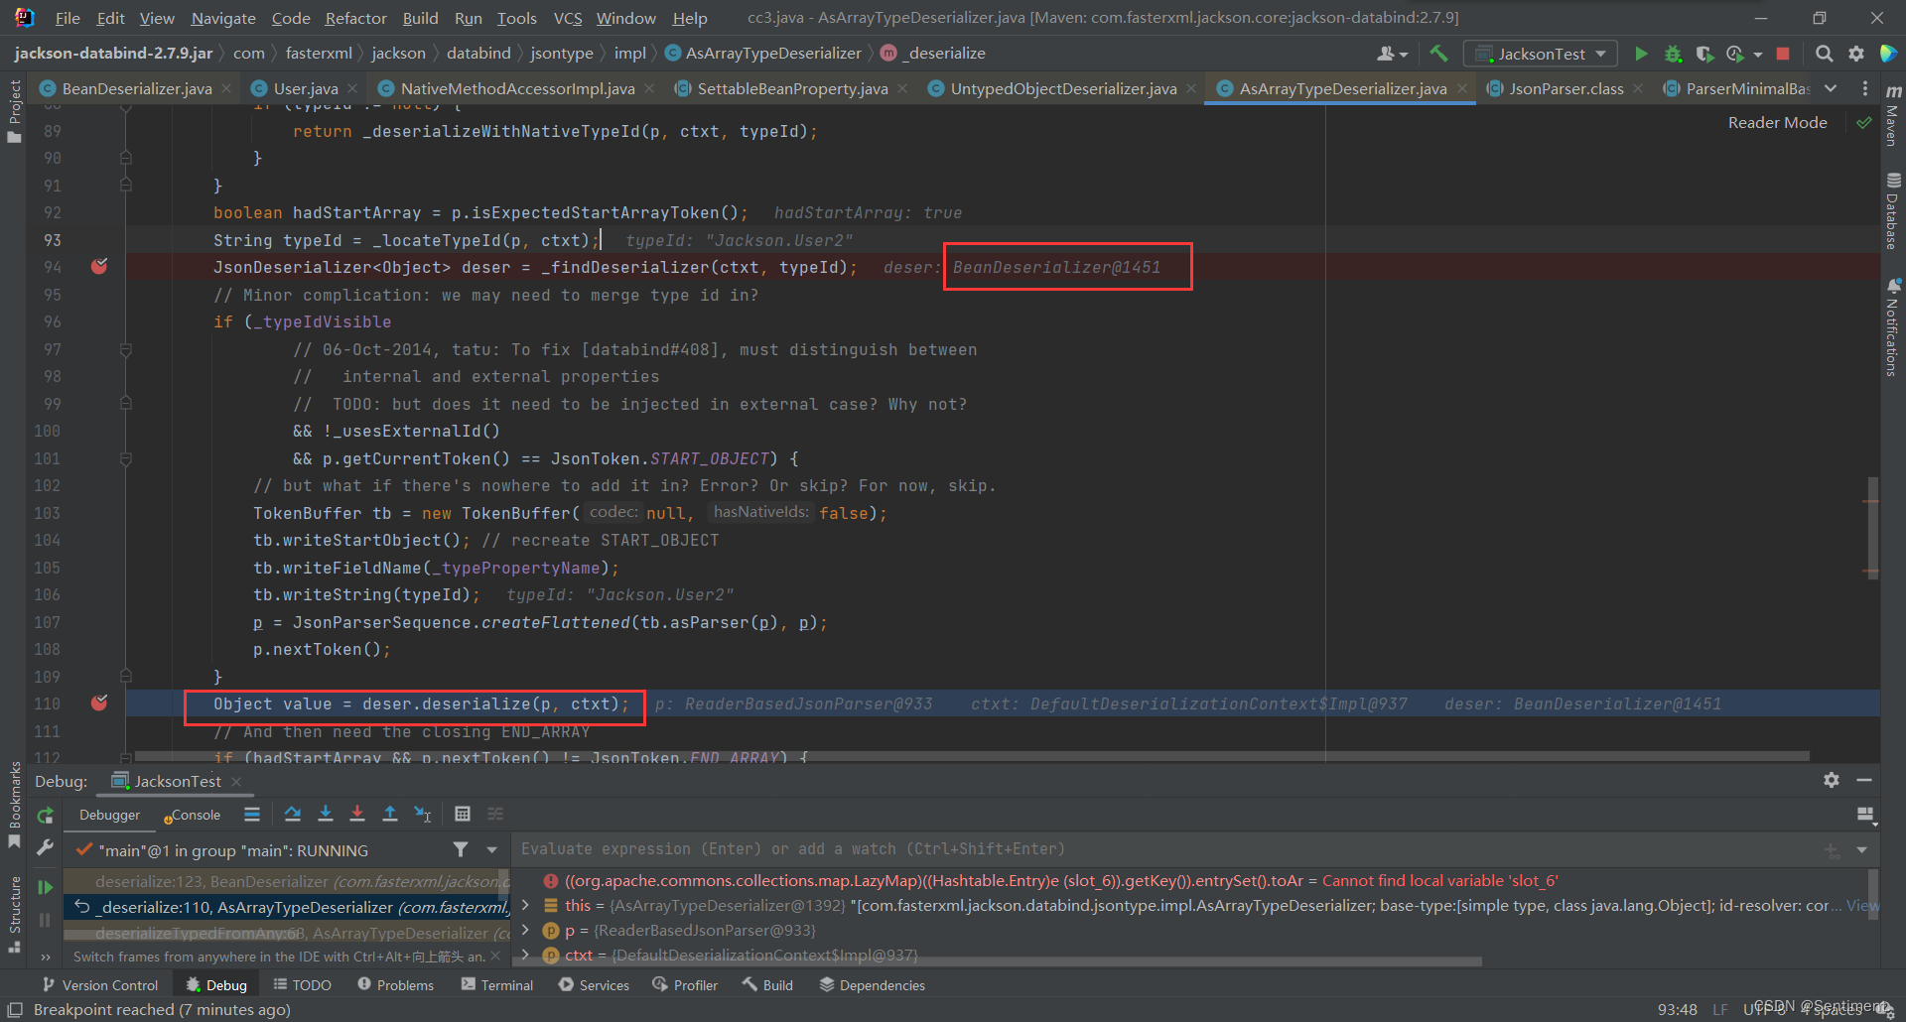Select frame _deserialize:110, AsArrayTypeDeserializer
The height and width of the screenshot is (1022, 1906).
point(287,907)
